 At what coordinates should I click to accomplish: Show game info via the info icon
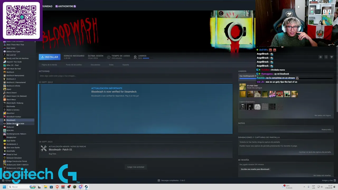tap(326, 57)
